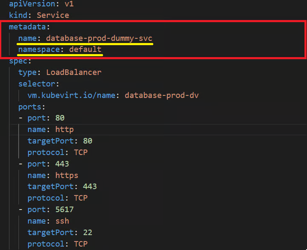Click the apiVersion key text
Viewport: 307px width, 250px height.
pyautogui.click(x=32, y=4)
